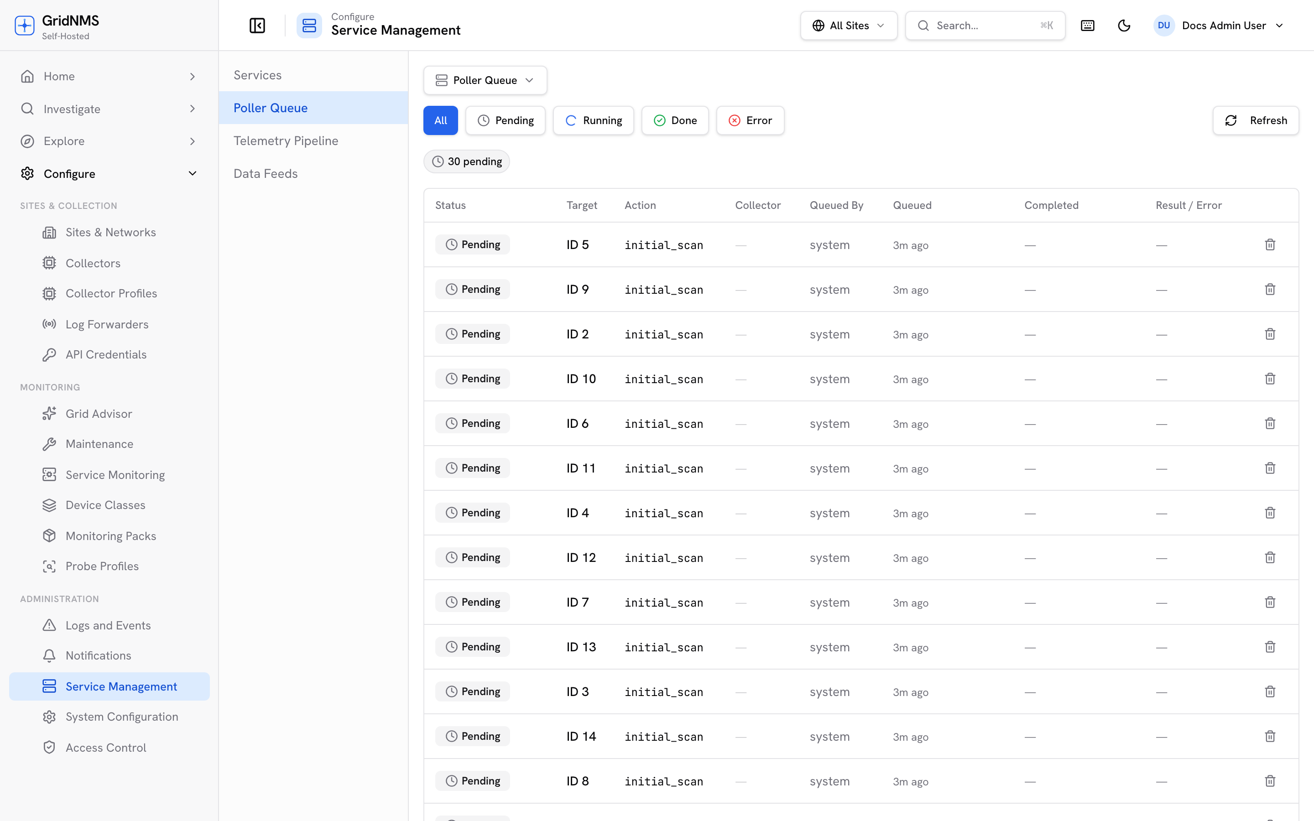
Task: Open the Services subpage
Action: pyautogui.click(x=313, y=75)
